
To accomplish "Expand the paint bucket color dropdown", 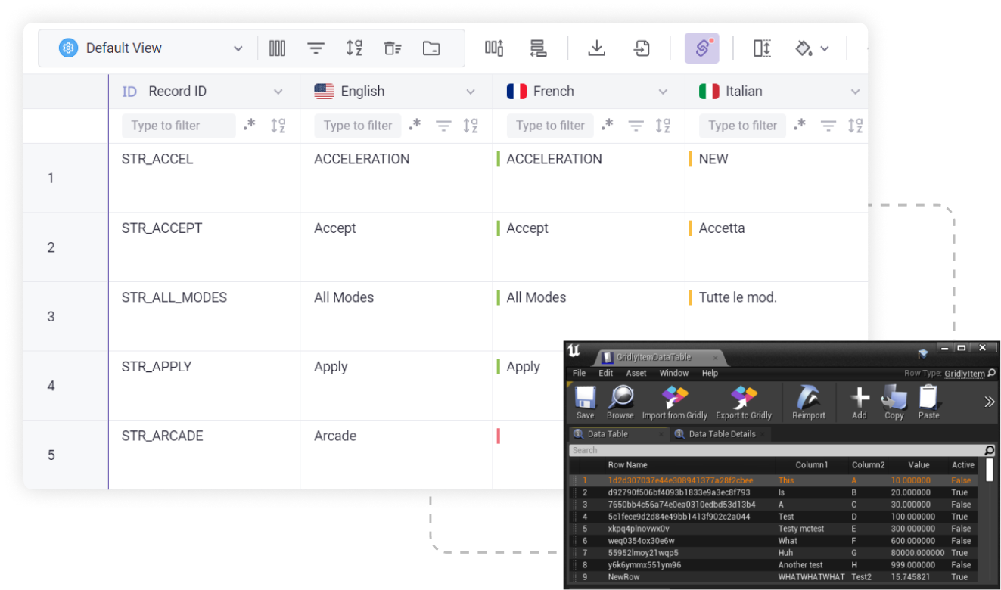I will point(813,48).
